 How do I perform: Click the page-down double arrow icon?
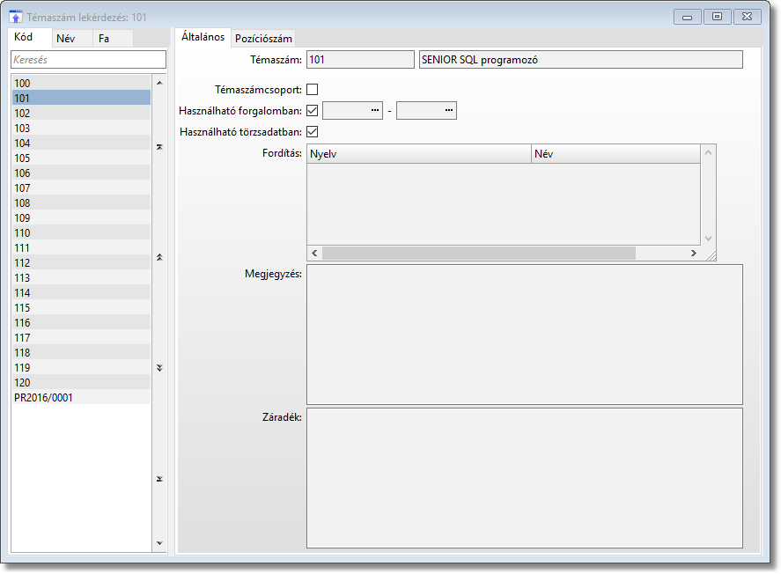pos(159,368)
